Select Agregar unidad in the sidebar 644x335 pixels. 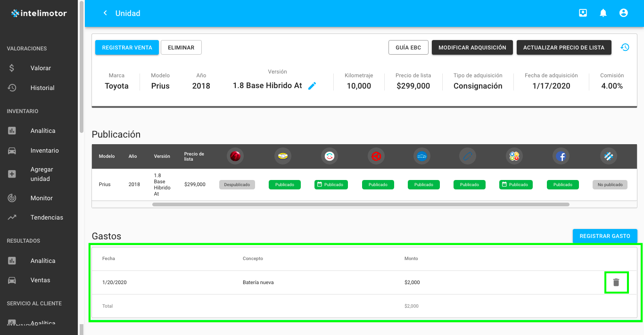[42, 174]
